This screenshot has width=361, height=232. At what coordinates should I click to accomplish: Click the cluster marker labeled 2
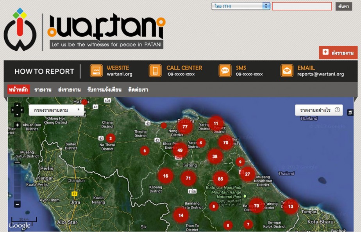pos(111,138)
